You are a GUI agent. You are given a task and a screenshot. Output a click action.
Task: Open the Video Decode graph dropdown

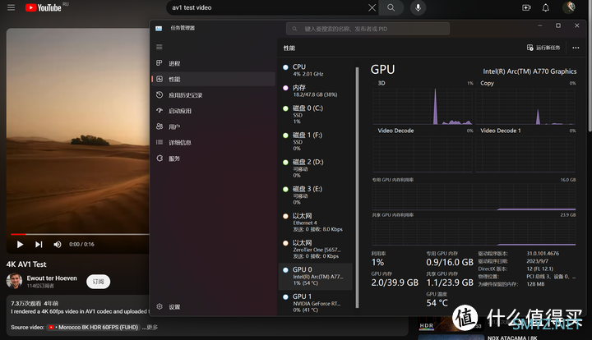coord(395,131)
